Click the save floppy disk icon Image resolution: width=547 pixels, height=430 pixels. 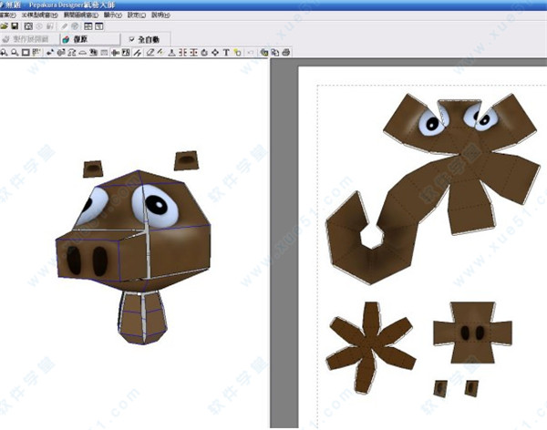[x=15, y=27]
